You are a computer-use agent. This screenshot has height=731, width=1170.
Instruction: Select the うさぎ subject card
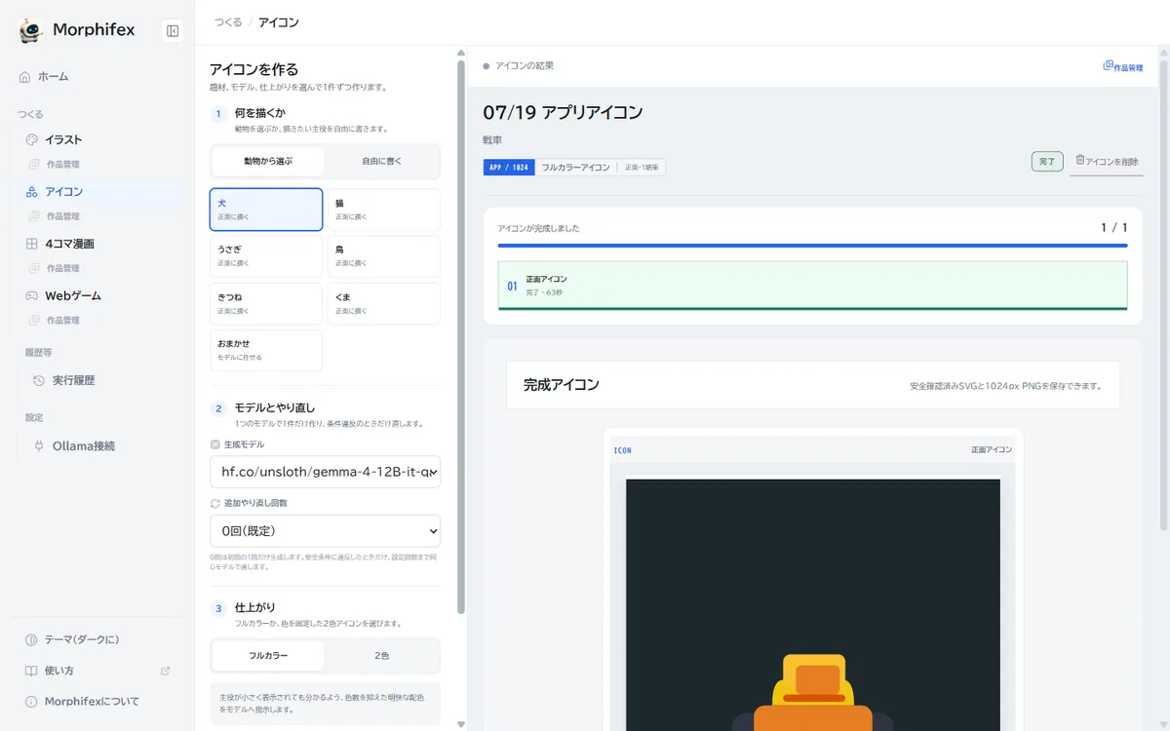pos(266,256)
